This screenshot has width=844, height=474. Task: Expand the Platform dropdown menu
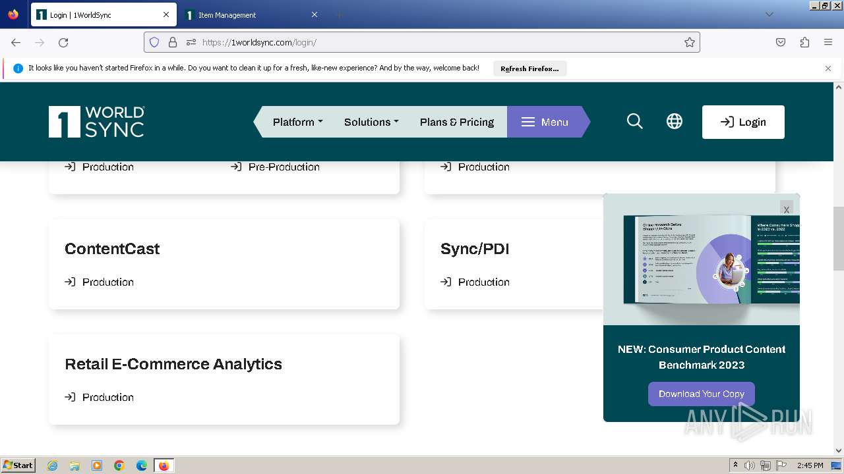pos(297,122)
